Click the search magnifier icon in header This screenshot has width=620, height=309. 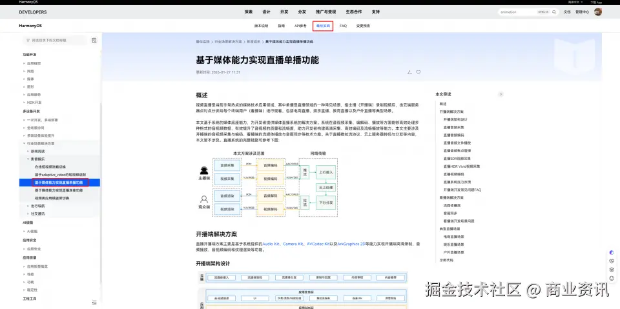pyautogui.click(x=554, y=12)
